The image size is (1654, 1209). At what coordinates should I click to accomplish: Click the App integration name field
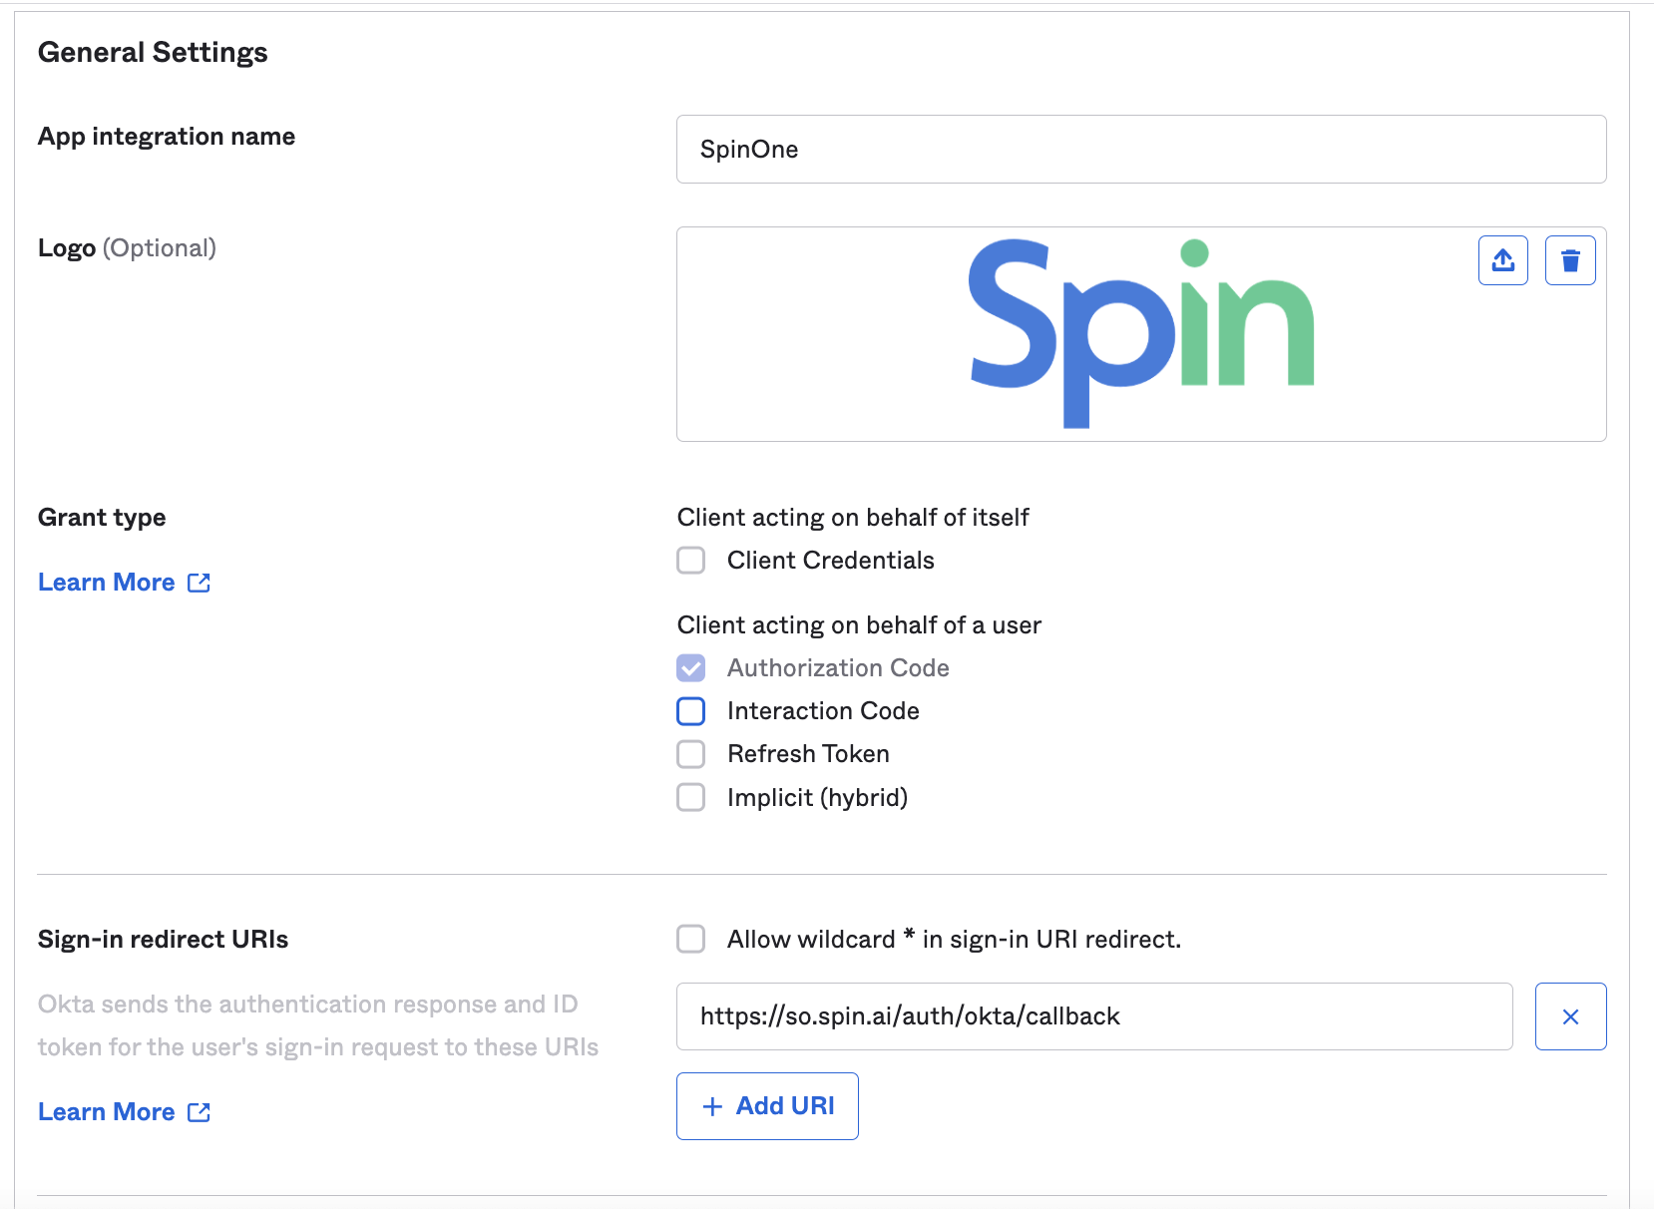click(1140, 150)
